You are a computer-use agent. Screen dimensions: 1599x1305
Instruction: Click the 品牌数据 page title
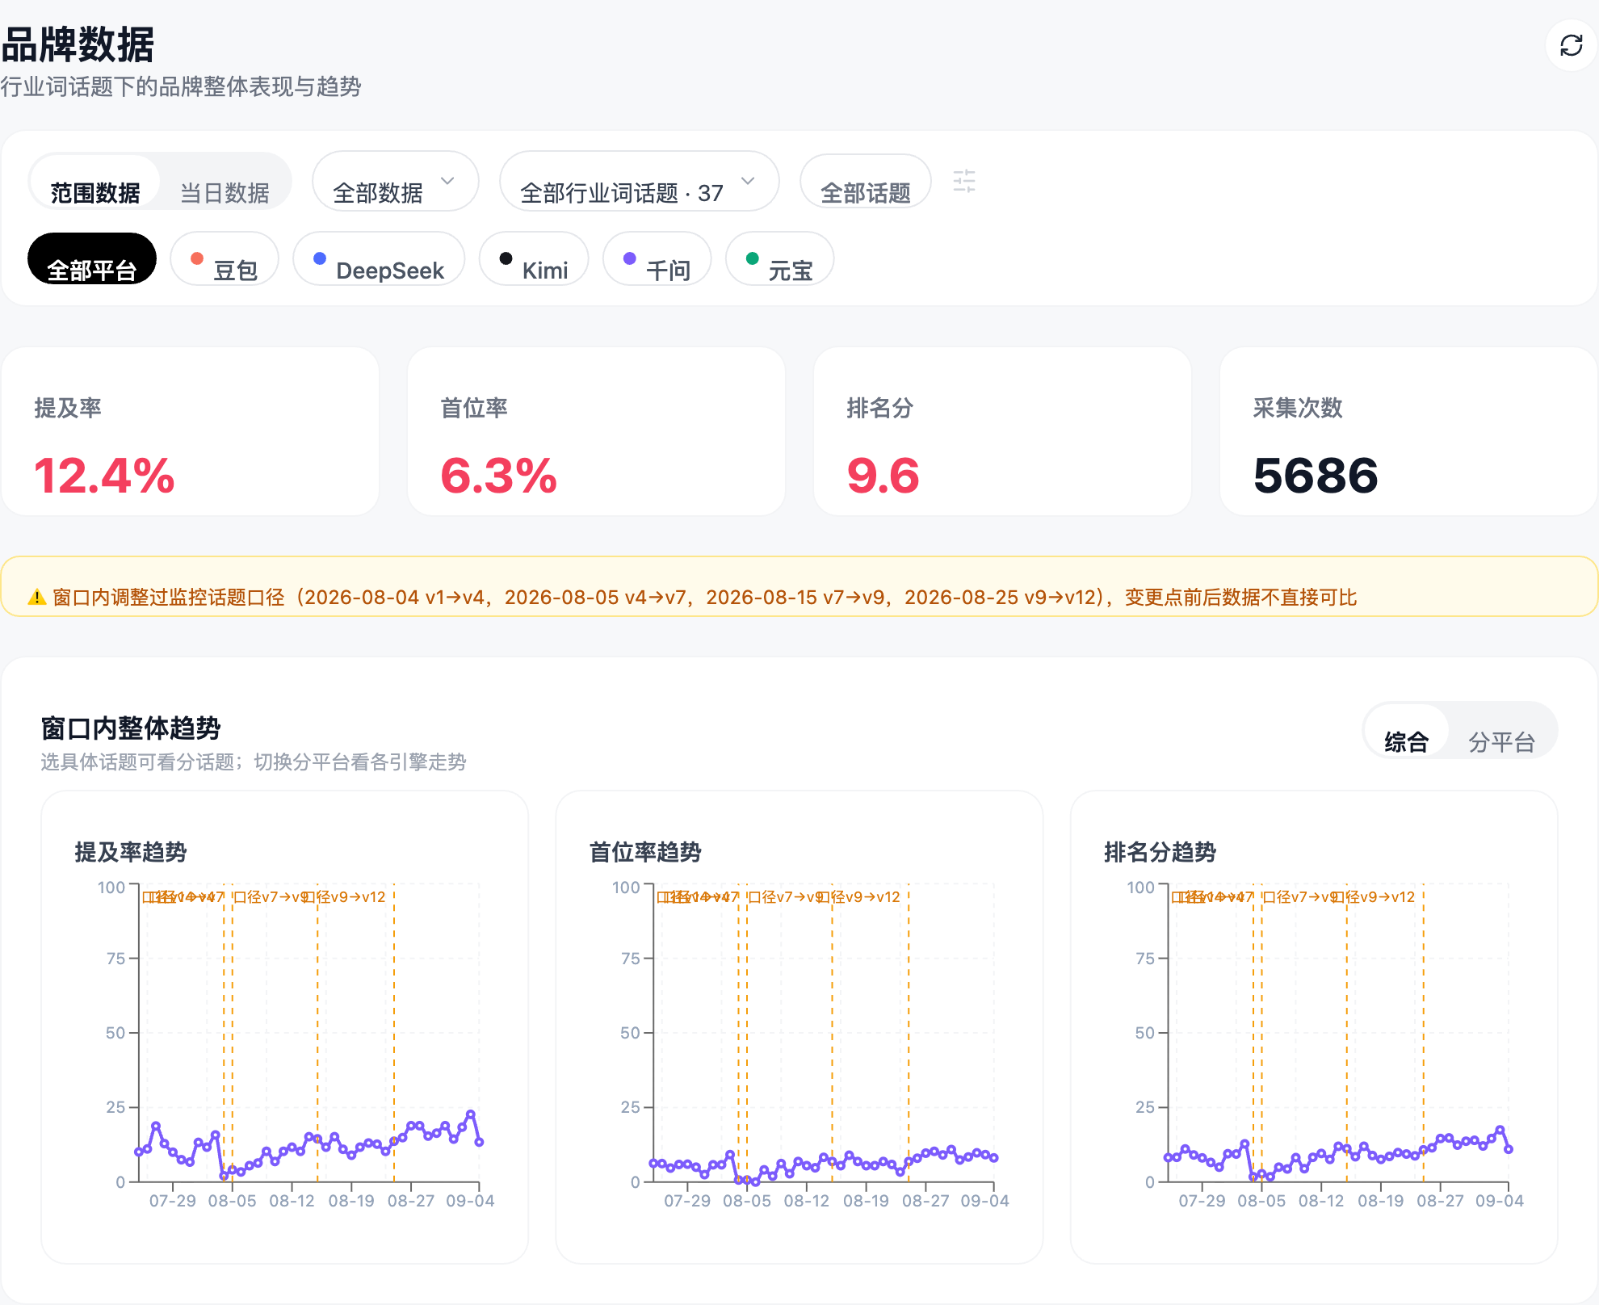click(78, 44)
